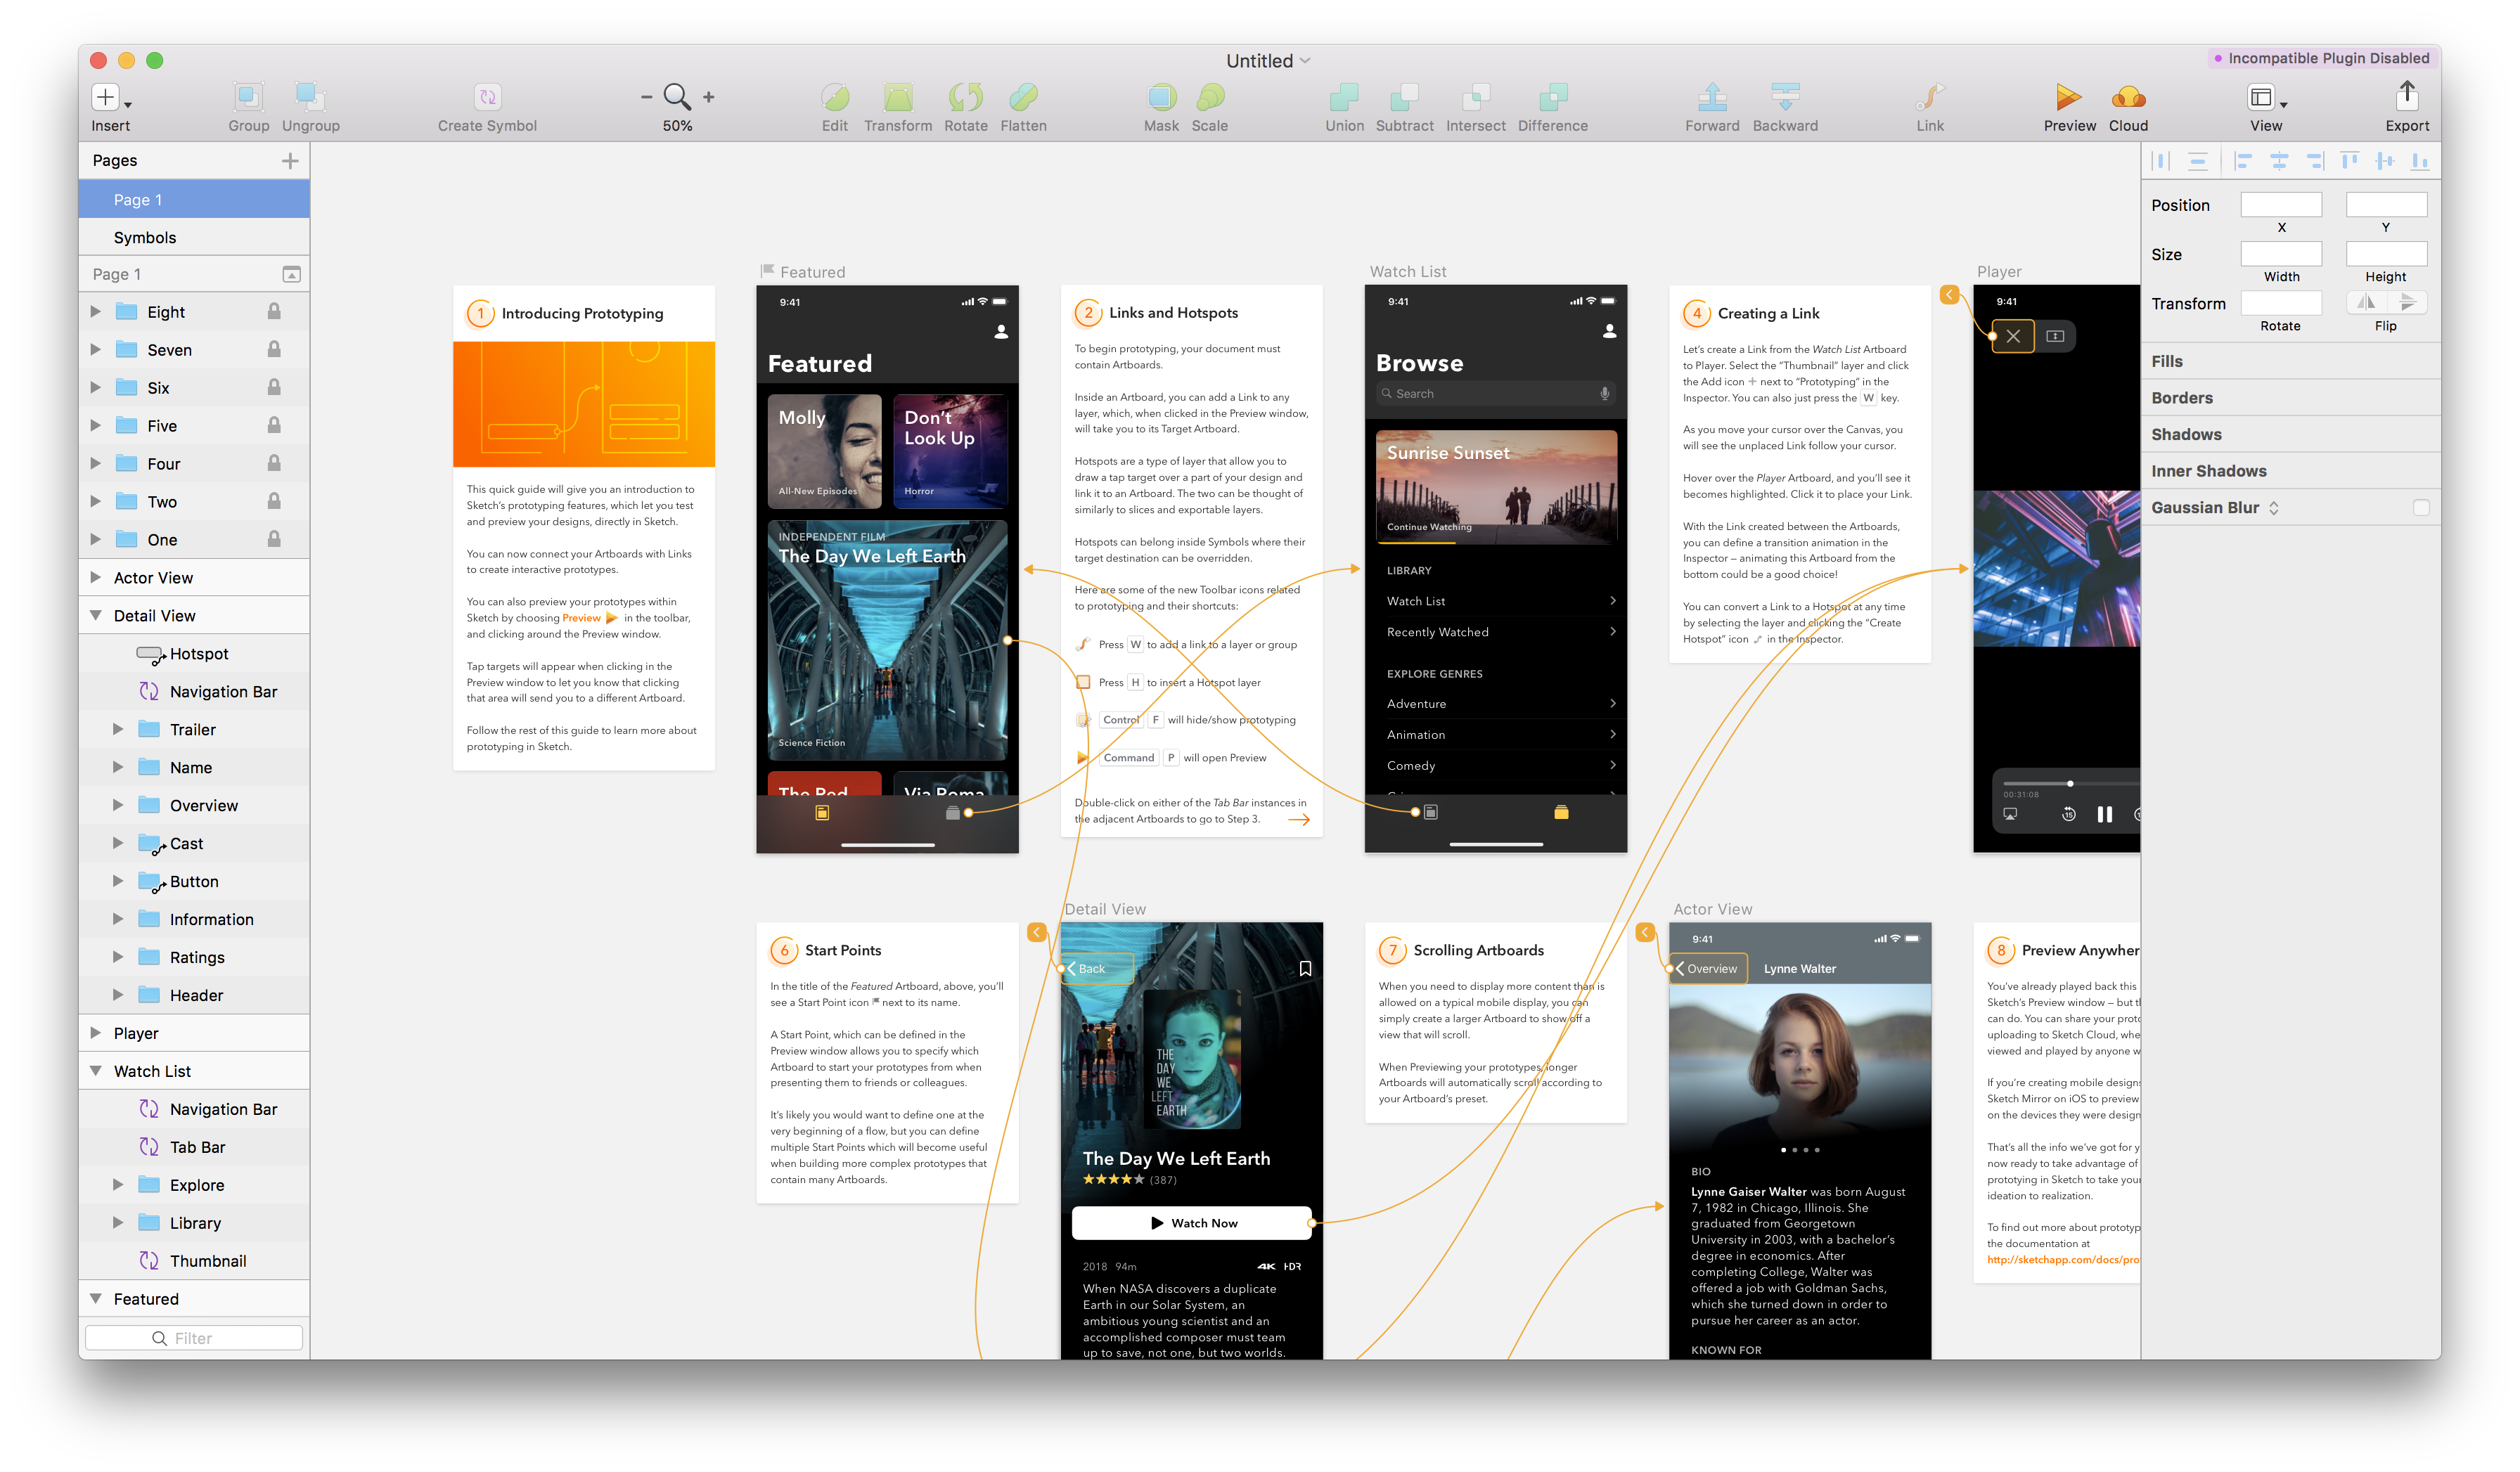Toggle lock on One layer
2520x1472 pixels.
274,540
